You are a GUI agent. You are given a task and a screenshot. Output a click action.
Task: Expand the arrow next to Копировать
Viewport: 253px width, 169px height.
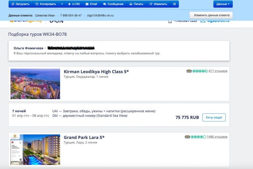coord(62,4)
